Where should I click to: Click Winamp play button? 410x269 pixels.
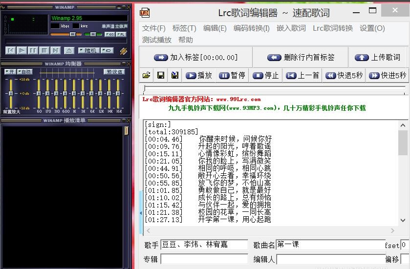22,50
